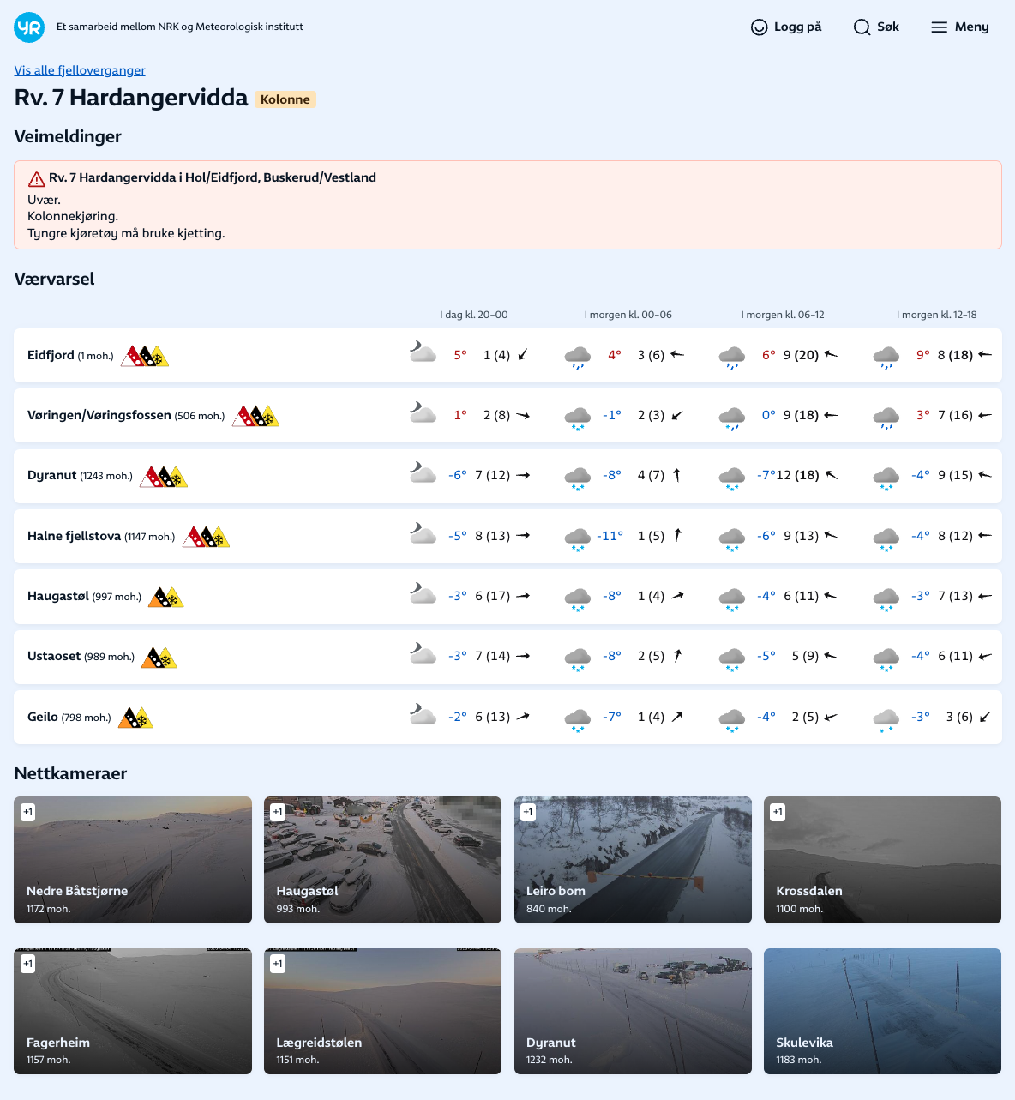Click Geilo's wind arrow for 12–18

point(985,717)
